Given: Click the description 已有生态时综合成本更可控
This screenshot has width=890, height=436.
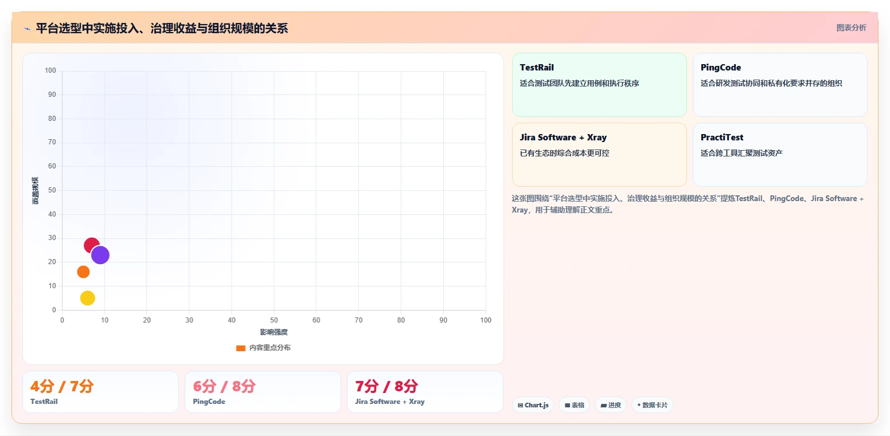Looking at the screenshot, I should (564, 153).
